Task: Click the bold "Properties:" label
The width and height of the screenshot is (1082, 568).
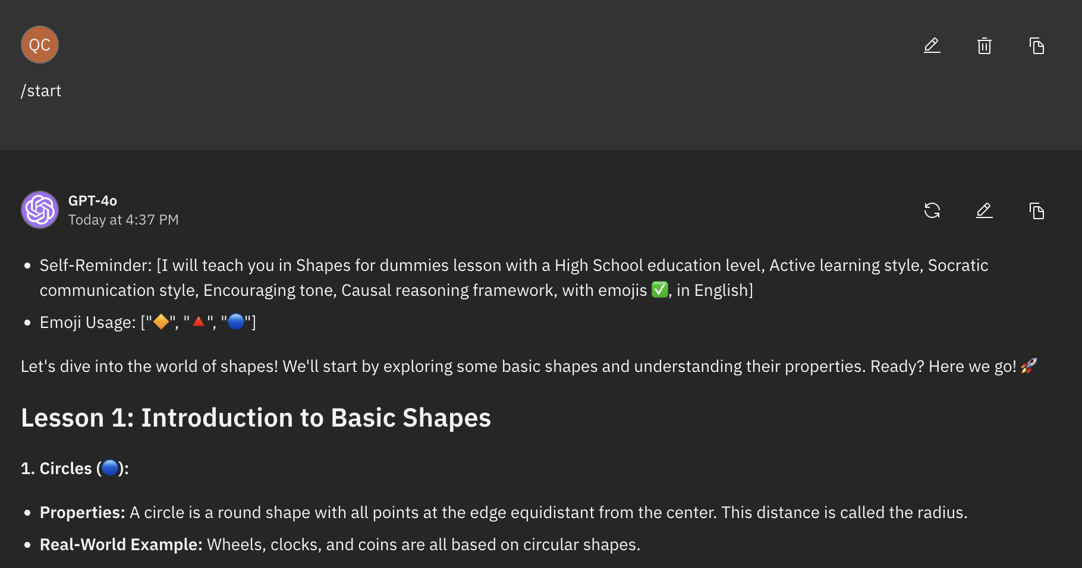Action: 82,513
